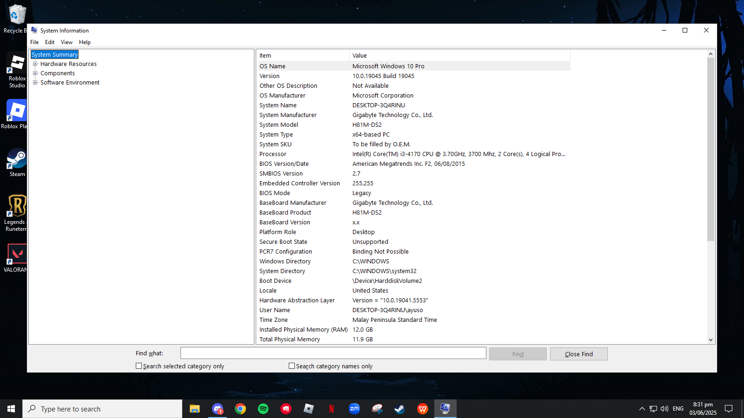This screenshot has height=418, width=744.
Task: Select the Processor row
Action: tap(413, 154)
